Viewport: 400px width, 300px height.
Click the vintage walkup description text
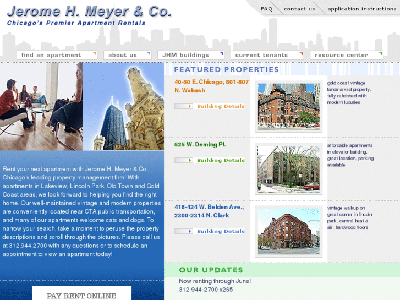[x=349, y=217]
